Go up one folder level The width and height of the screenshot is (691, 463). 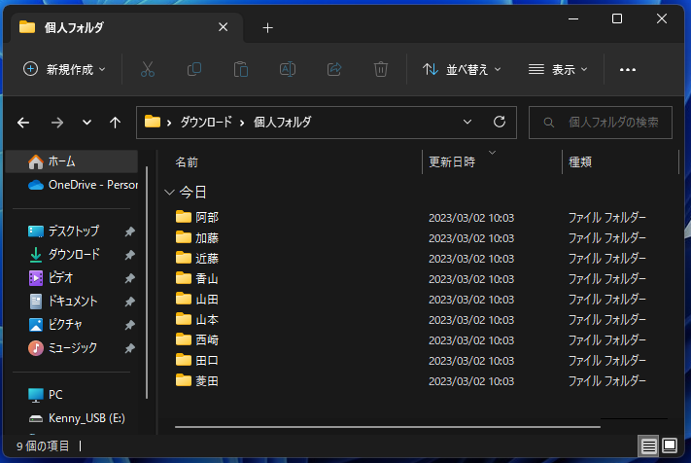coord(116,123)
